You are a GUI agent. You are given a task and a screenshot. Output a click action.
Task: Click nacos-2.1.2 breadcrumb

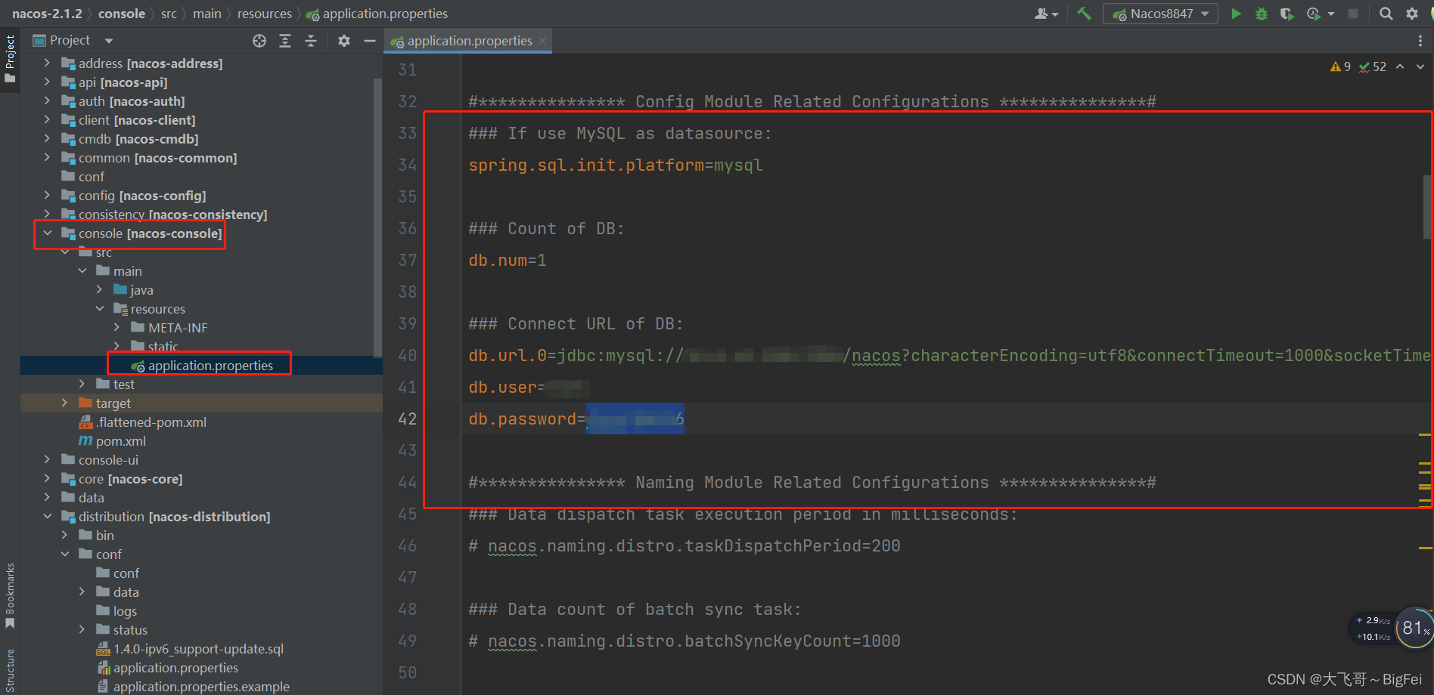[x=47, y=14]
